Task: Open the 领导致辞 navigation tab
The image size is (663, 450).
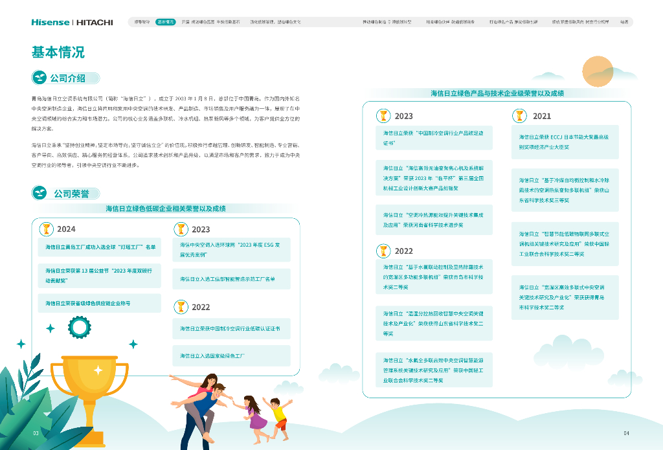Action: coord(142,22)
